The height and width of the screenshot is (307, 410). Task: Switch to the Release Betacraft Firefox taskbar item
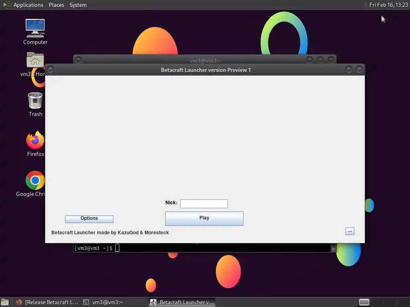point(47,302)
